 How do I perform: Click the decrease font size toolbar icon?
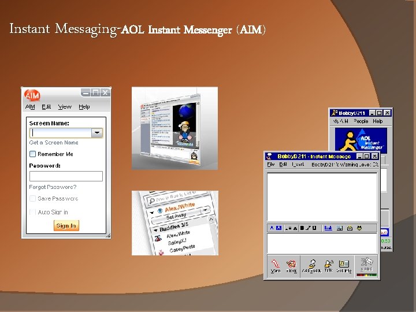coord(287,228)
